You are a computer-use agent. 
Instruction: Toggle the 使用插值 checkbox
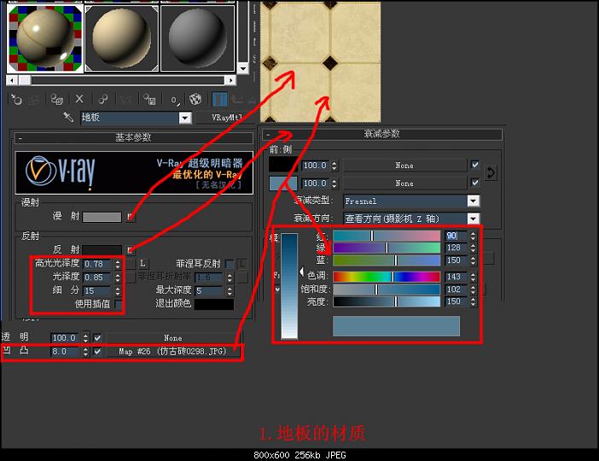tap(119, 304)
